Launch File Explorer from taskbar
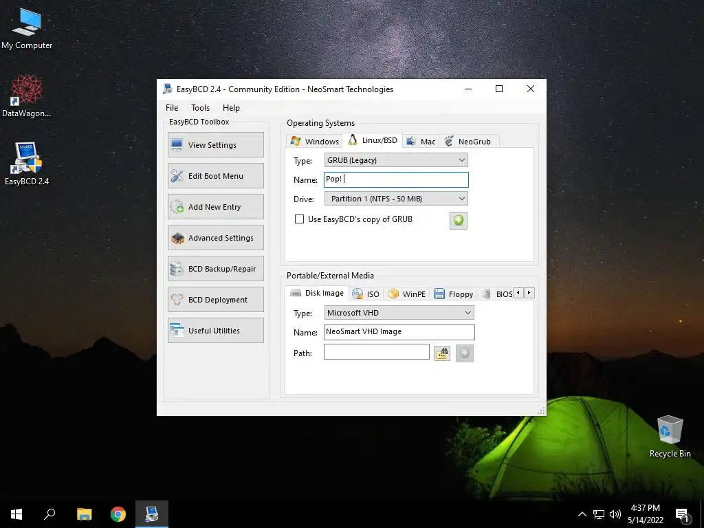The width and height of the screenshot is (704, 528). (x=84, y=514)
